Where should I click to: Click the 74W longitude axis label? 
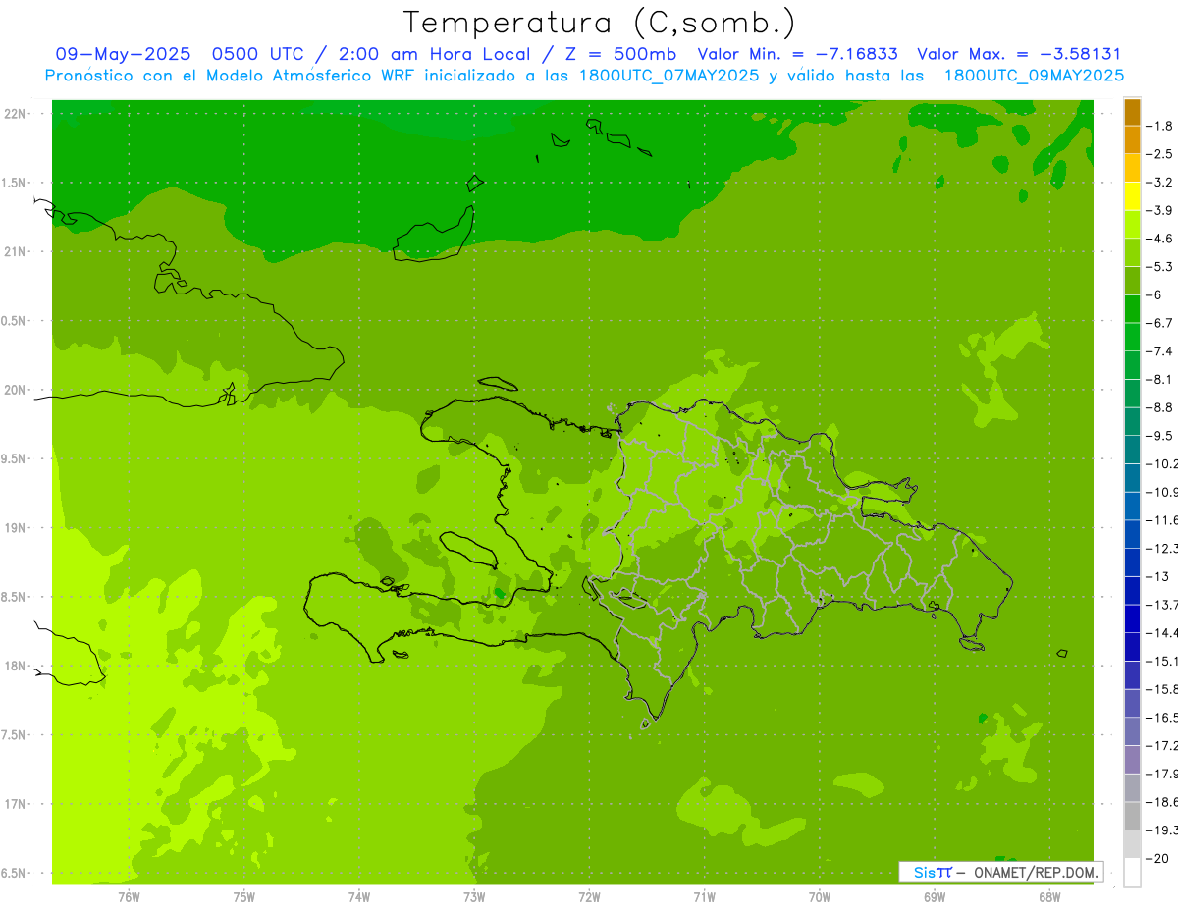pos(359,896)
